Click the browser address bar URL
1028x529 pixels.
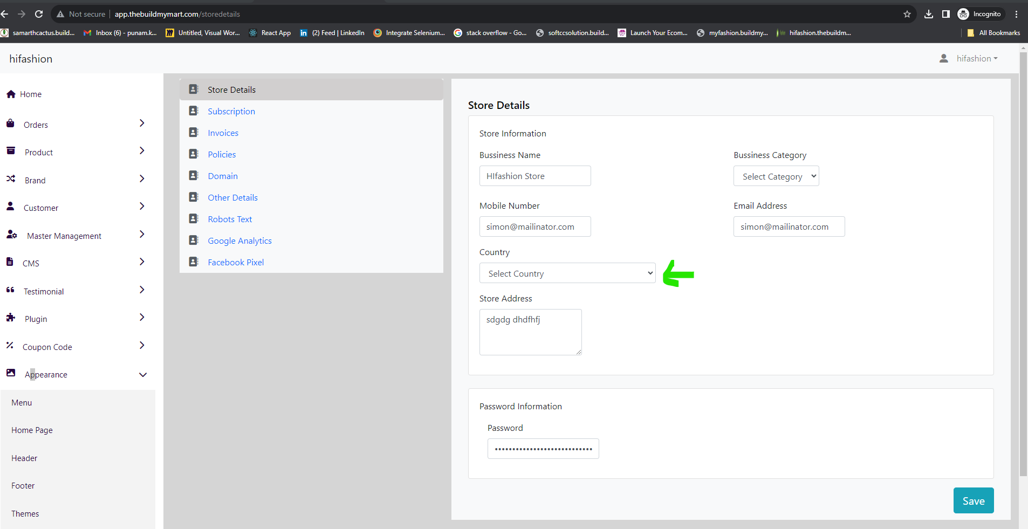click(177, 14)
